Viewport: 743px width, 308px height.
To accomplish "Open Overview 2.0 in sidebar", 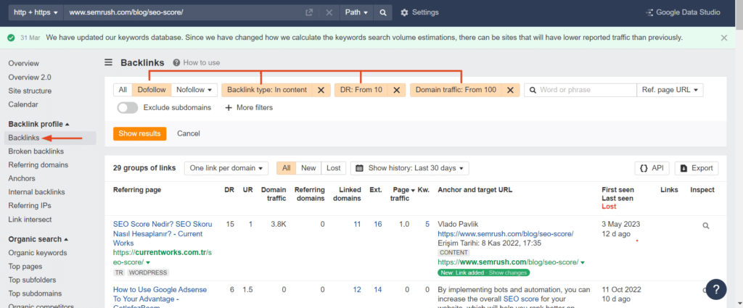I will tap(30, 77).
